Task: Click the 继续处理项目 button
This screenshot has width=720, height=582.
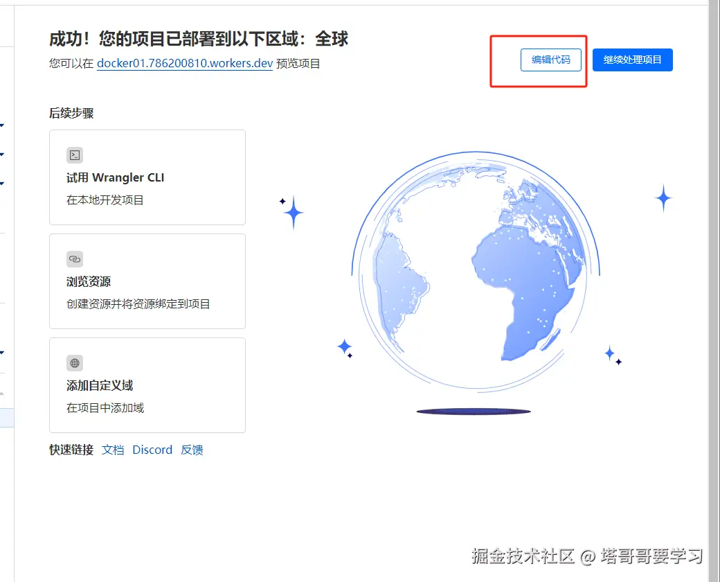Action: point(632,60)
